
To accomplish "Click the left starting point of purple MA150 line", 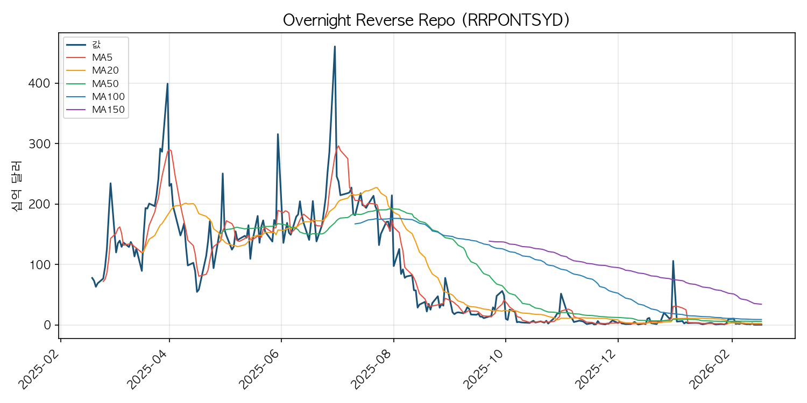I will (489, 241).
